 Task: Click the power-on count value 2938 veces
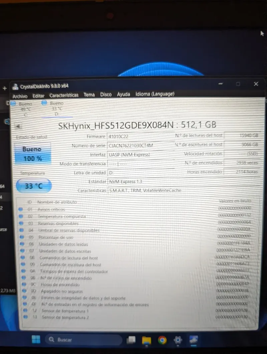click(x=242, y=163)
